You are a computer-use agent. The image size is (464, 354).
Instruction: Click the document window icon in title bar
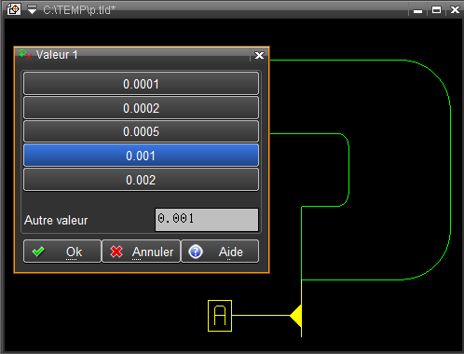14,9
